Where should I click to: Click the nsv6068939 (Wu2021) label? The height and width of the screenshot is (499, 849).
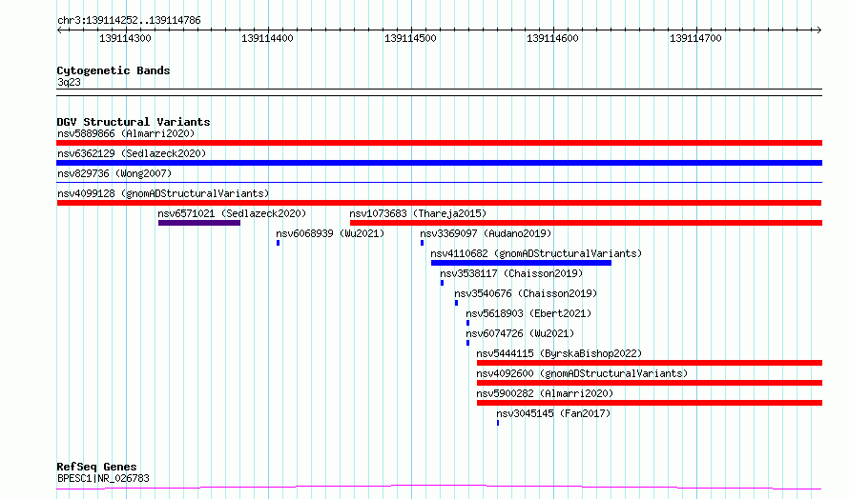[330, 233]
